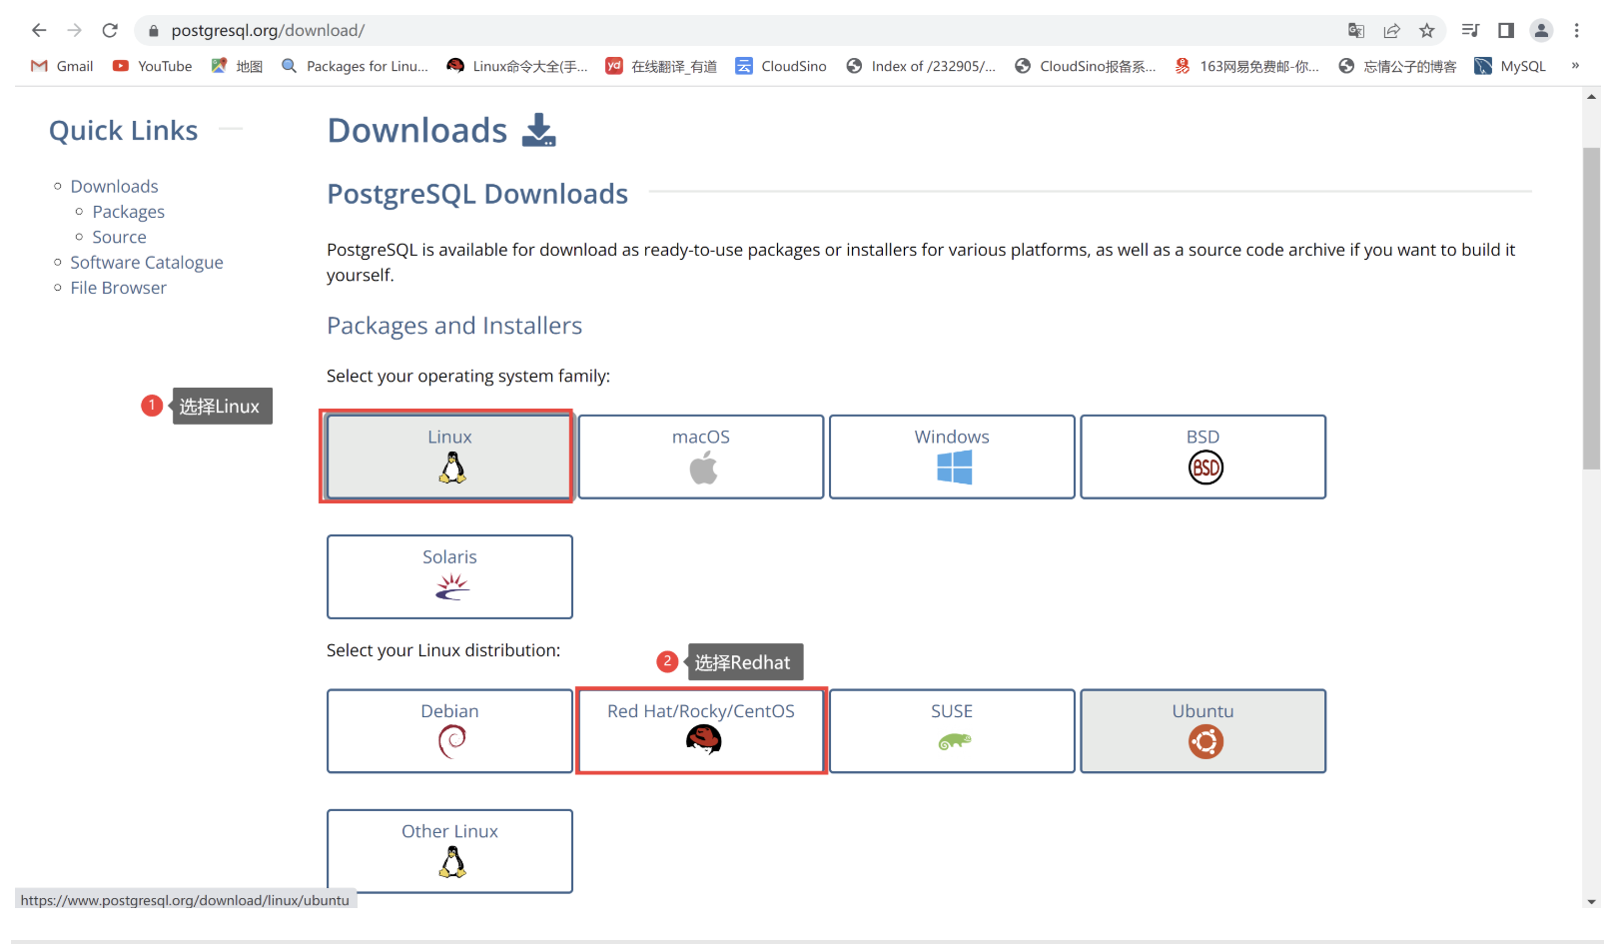Open File Browser link
This screenshot has width=1604, height=948.
pyautogui.click(x=118, y=288)
